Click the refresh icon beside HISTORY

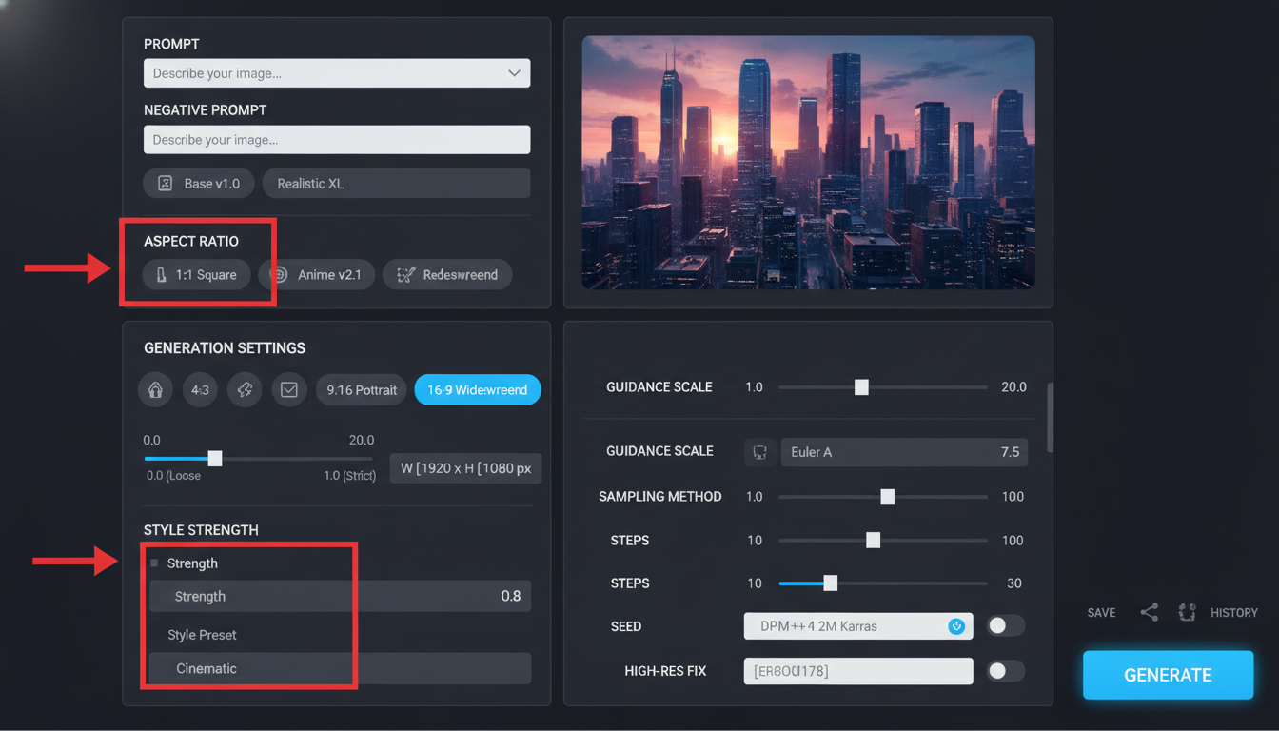point(1187,612)
